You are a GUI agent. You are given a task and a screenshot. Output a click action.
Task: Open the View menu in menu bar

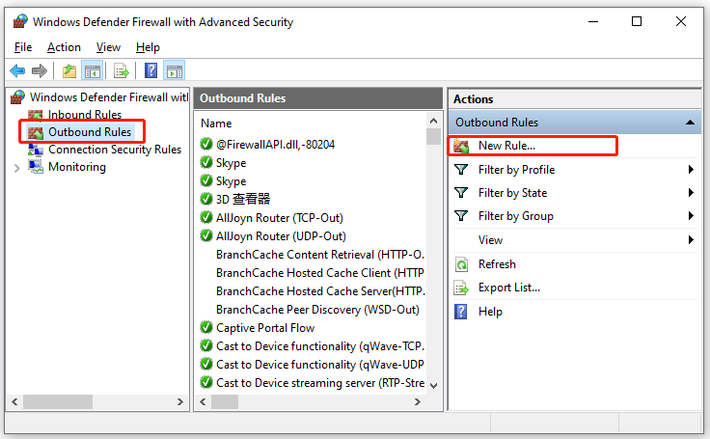108,47
